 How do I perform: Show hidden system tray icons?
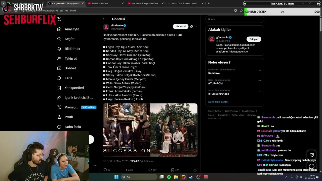point(286,177)
